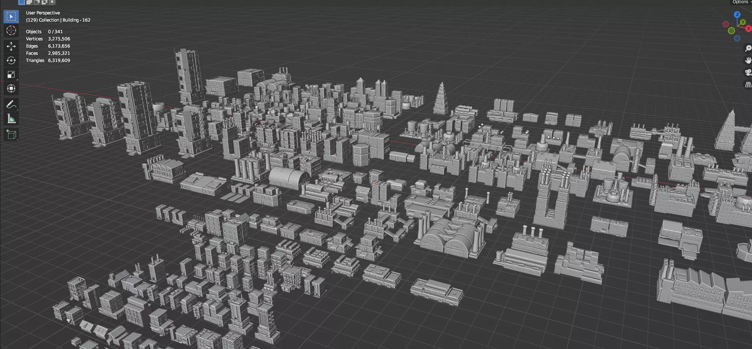752x349 pixels.
Task: Select the Select Box tool
Action: (11, 16)
